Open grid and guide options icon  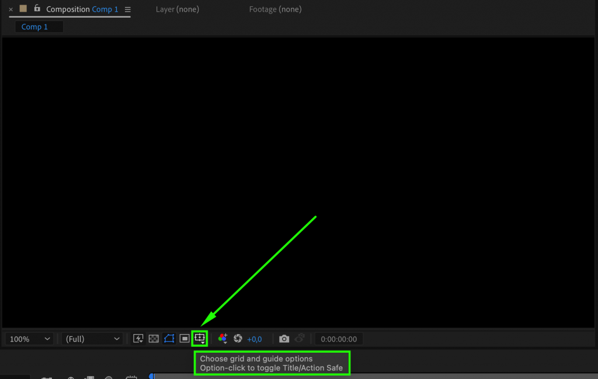pos(200,339)
